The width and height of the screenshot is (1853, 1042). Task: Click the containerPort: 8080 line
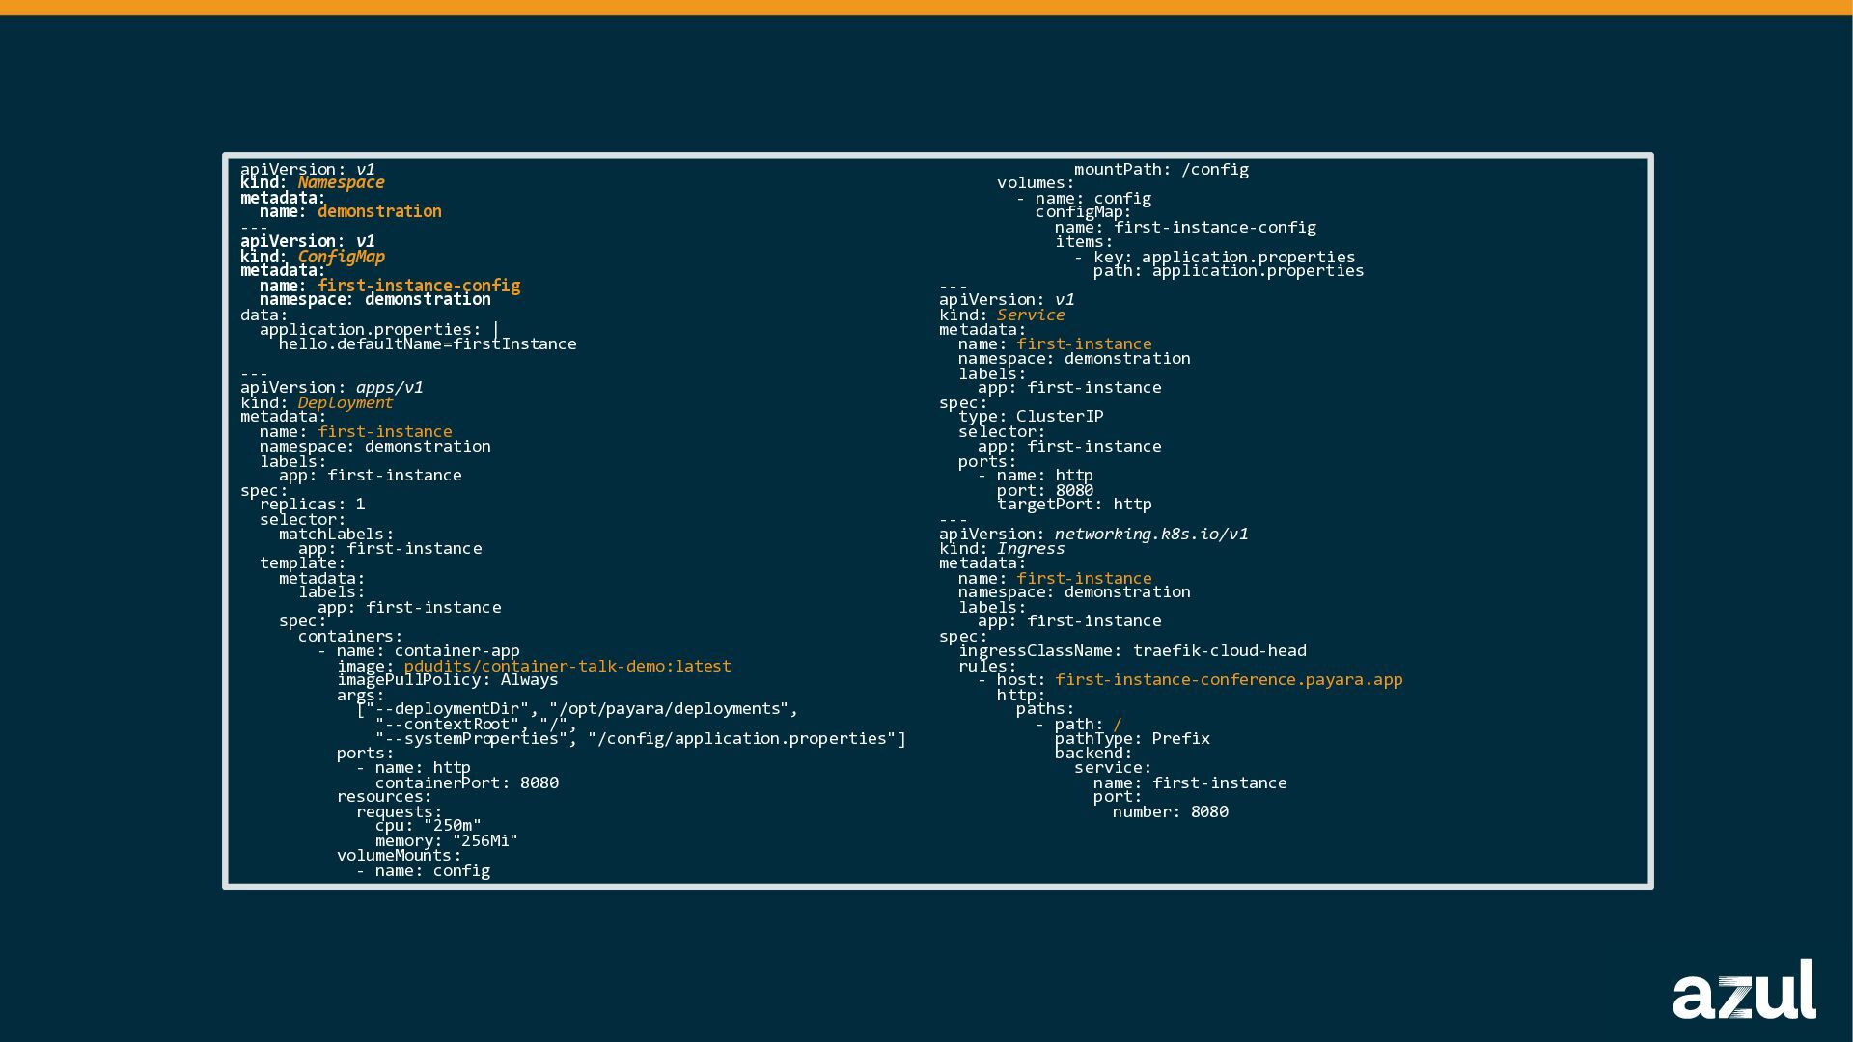pos(466,782)
